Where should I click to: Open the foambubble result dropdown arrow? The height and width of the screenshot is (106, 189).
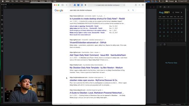point(100,52)
